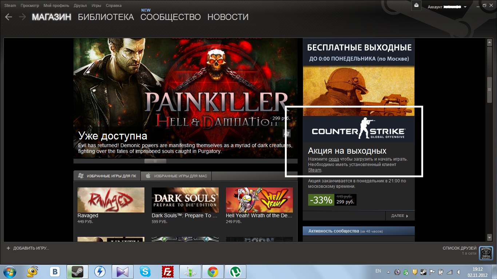Switch to the СООБЩЕСТВО section
This screenshot has width=497, height=279.
[171, 17]
